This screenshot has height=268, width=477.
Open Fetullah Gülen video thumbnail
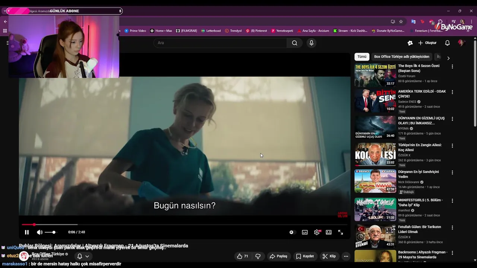click(x=375, y=236)
